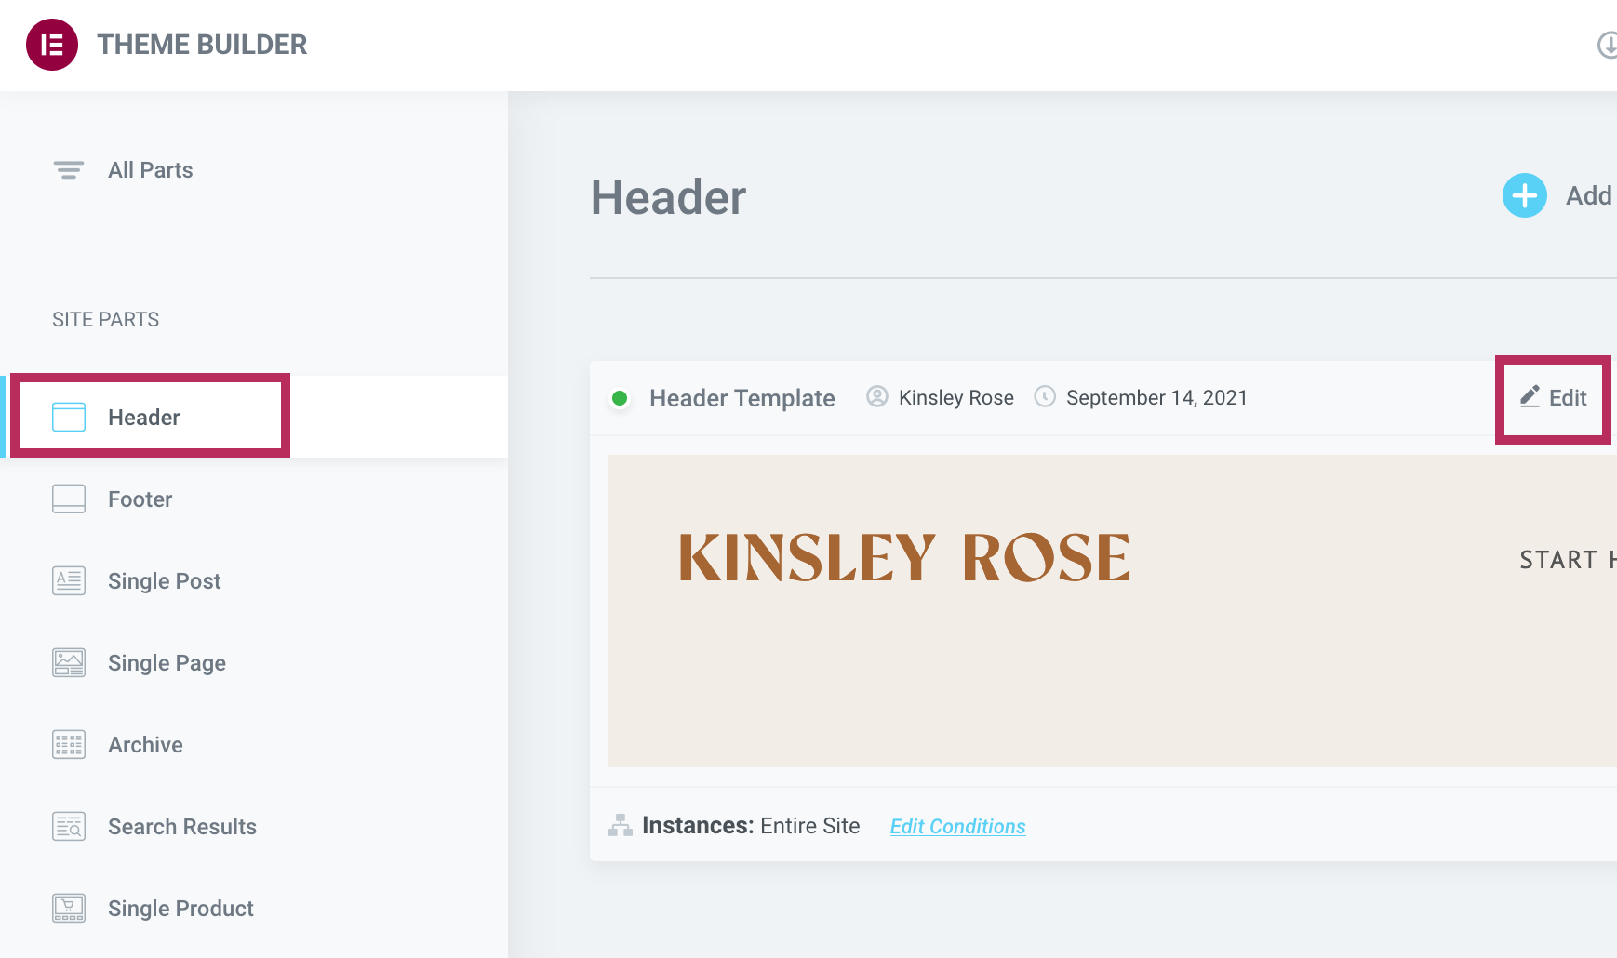1617x958 pixels.
Task: Toggle the green publish status dot
Action: click(621, 398)
